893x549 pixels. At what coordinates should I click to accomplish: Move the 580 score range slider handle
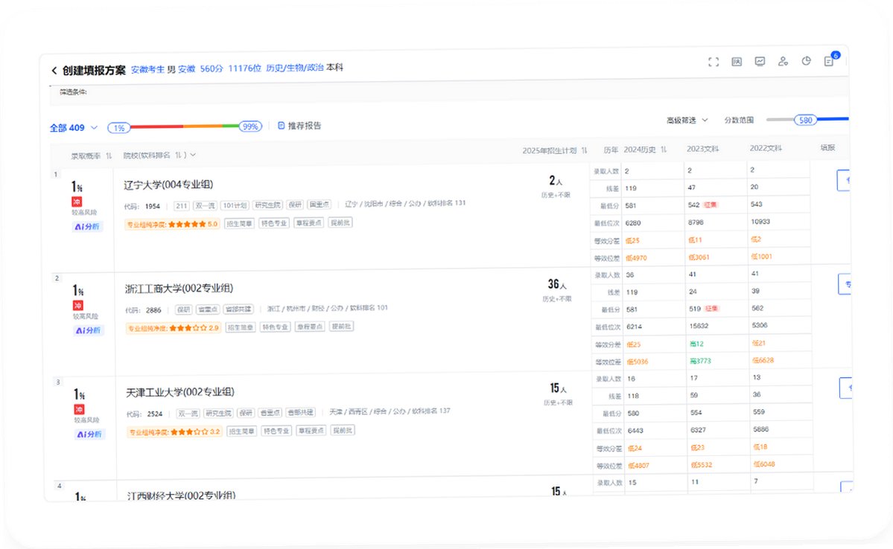point(805,120)
